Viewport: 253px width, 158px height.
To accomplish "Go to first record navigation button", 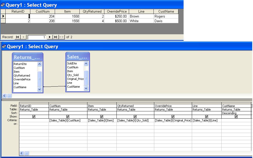I will [x=17, y=37].
